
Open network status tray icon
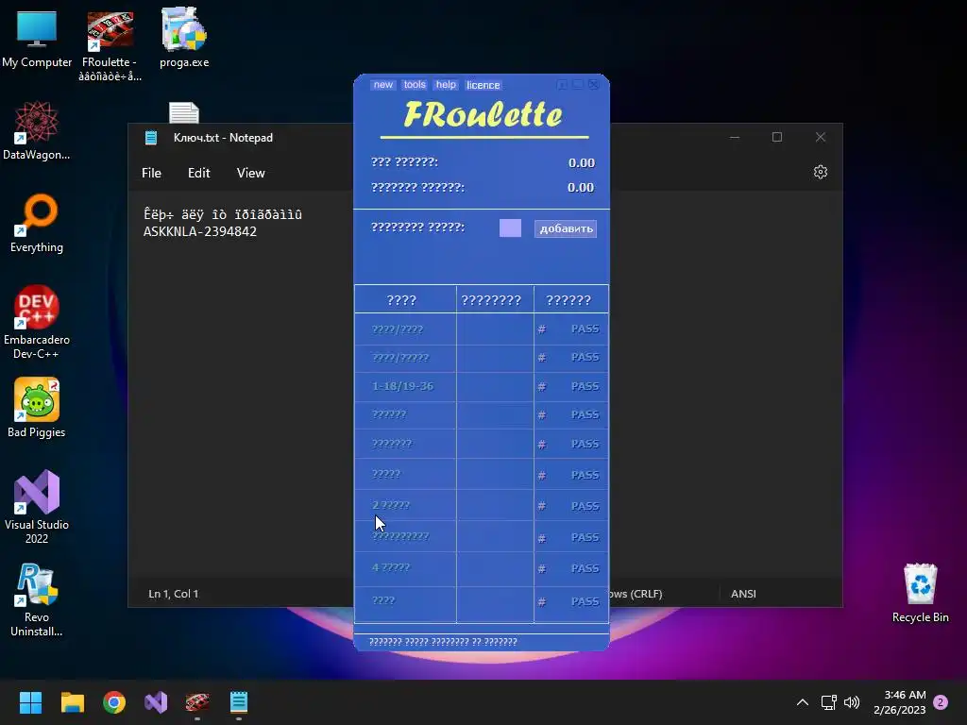(x=828, y=702)
